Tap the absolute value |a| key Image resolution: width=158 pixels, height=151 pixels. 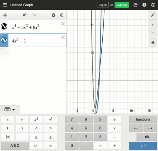click(8, 137)
